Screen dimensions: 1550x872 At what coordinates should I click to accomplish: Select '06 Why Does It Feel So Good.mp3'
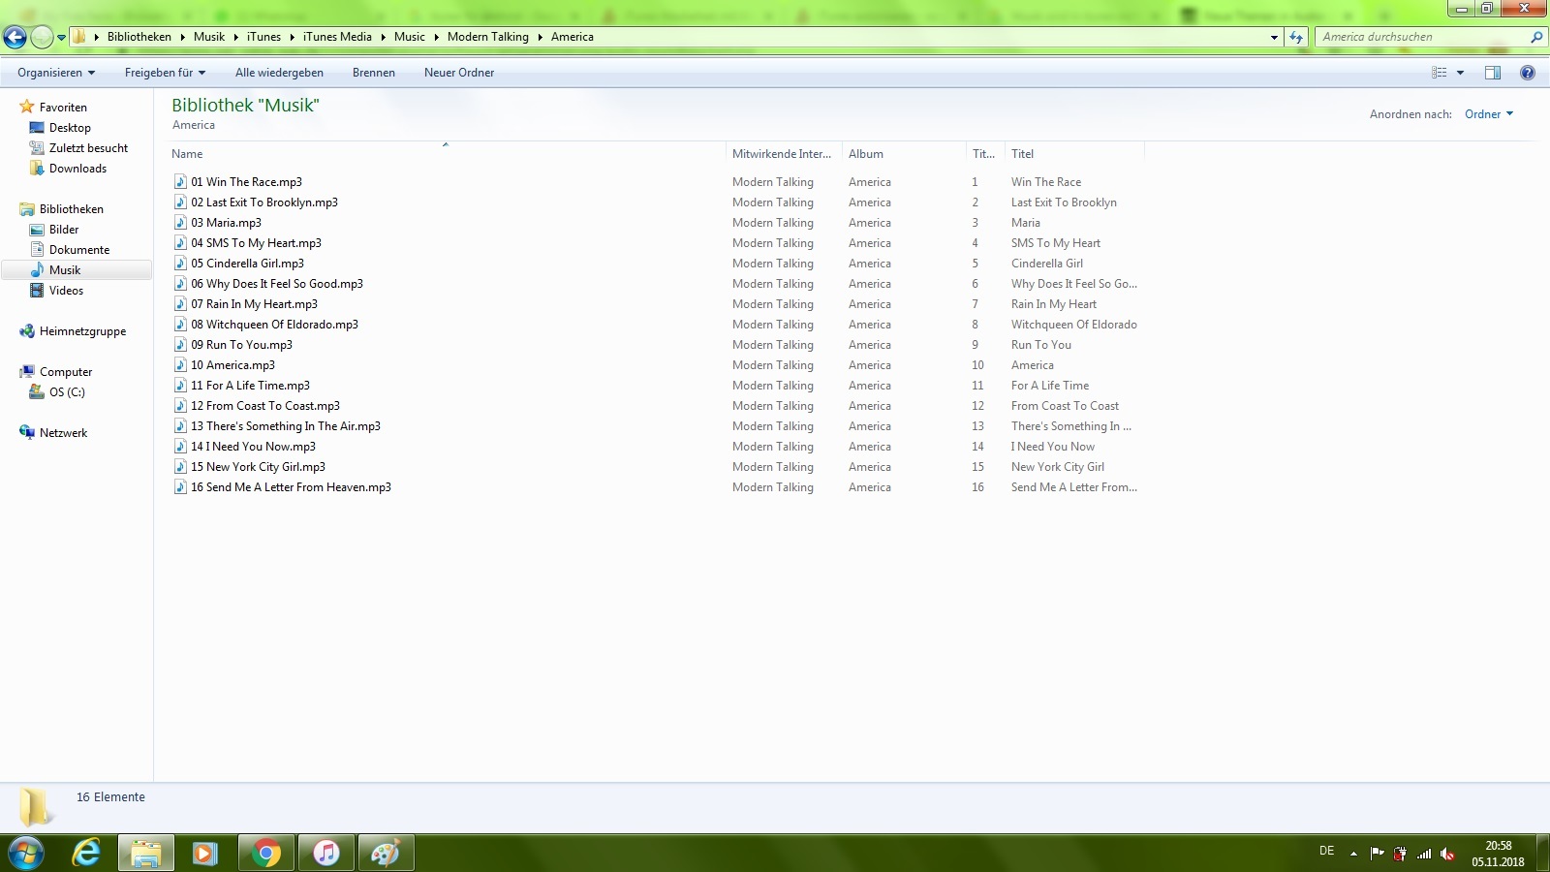(277, 284)
